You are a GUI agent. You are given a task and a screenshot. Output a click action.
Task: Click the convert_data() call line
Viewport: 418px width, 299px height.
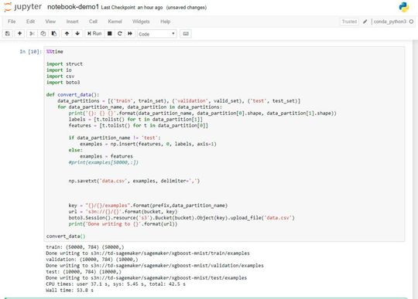[x=66, y=236]
